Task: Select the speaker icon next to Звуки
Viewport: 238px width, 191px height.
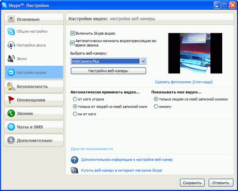Action: click(11, 59)
